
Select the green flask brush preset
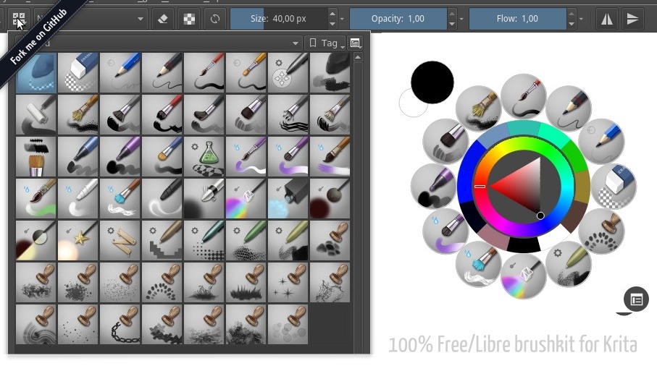pos(204,156)
